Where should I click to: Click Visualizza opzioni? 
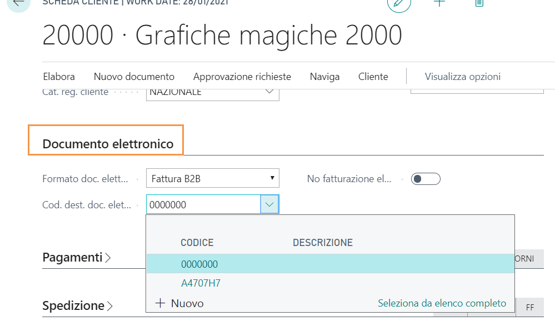tap(462, 77)
